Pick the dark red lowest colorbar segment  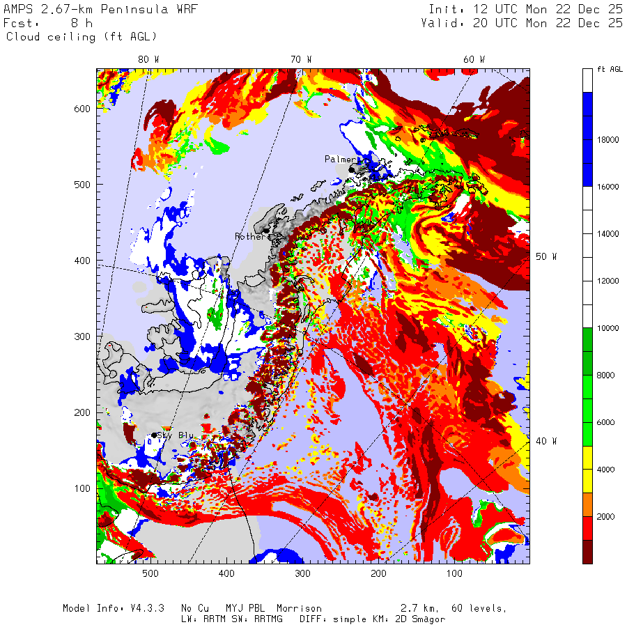tap(587, 552)
